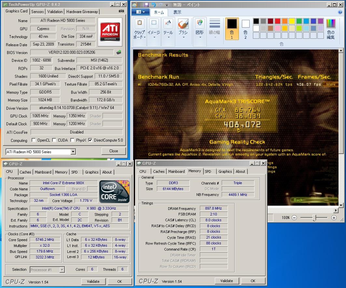The width and height of the screenshot is (346, 288).
Task: Expand the ATI Radeon HD 5800 Series dropdown
Action: [73, 152]
